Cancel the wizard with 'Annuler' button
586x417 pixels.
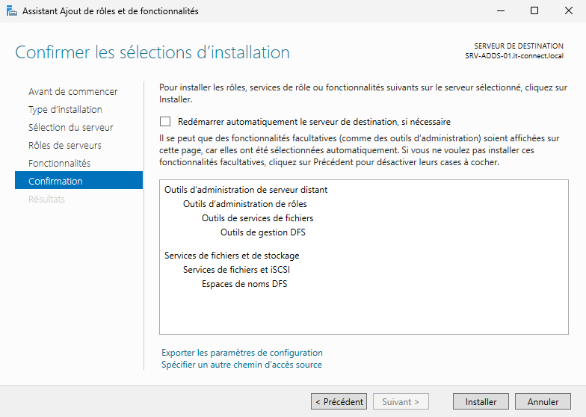[543, 401]
